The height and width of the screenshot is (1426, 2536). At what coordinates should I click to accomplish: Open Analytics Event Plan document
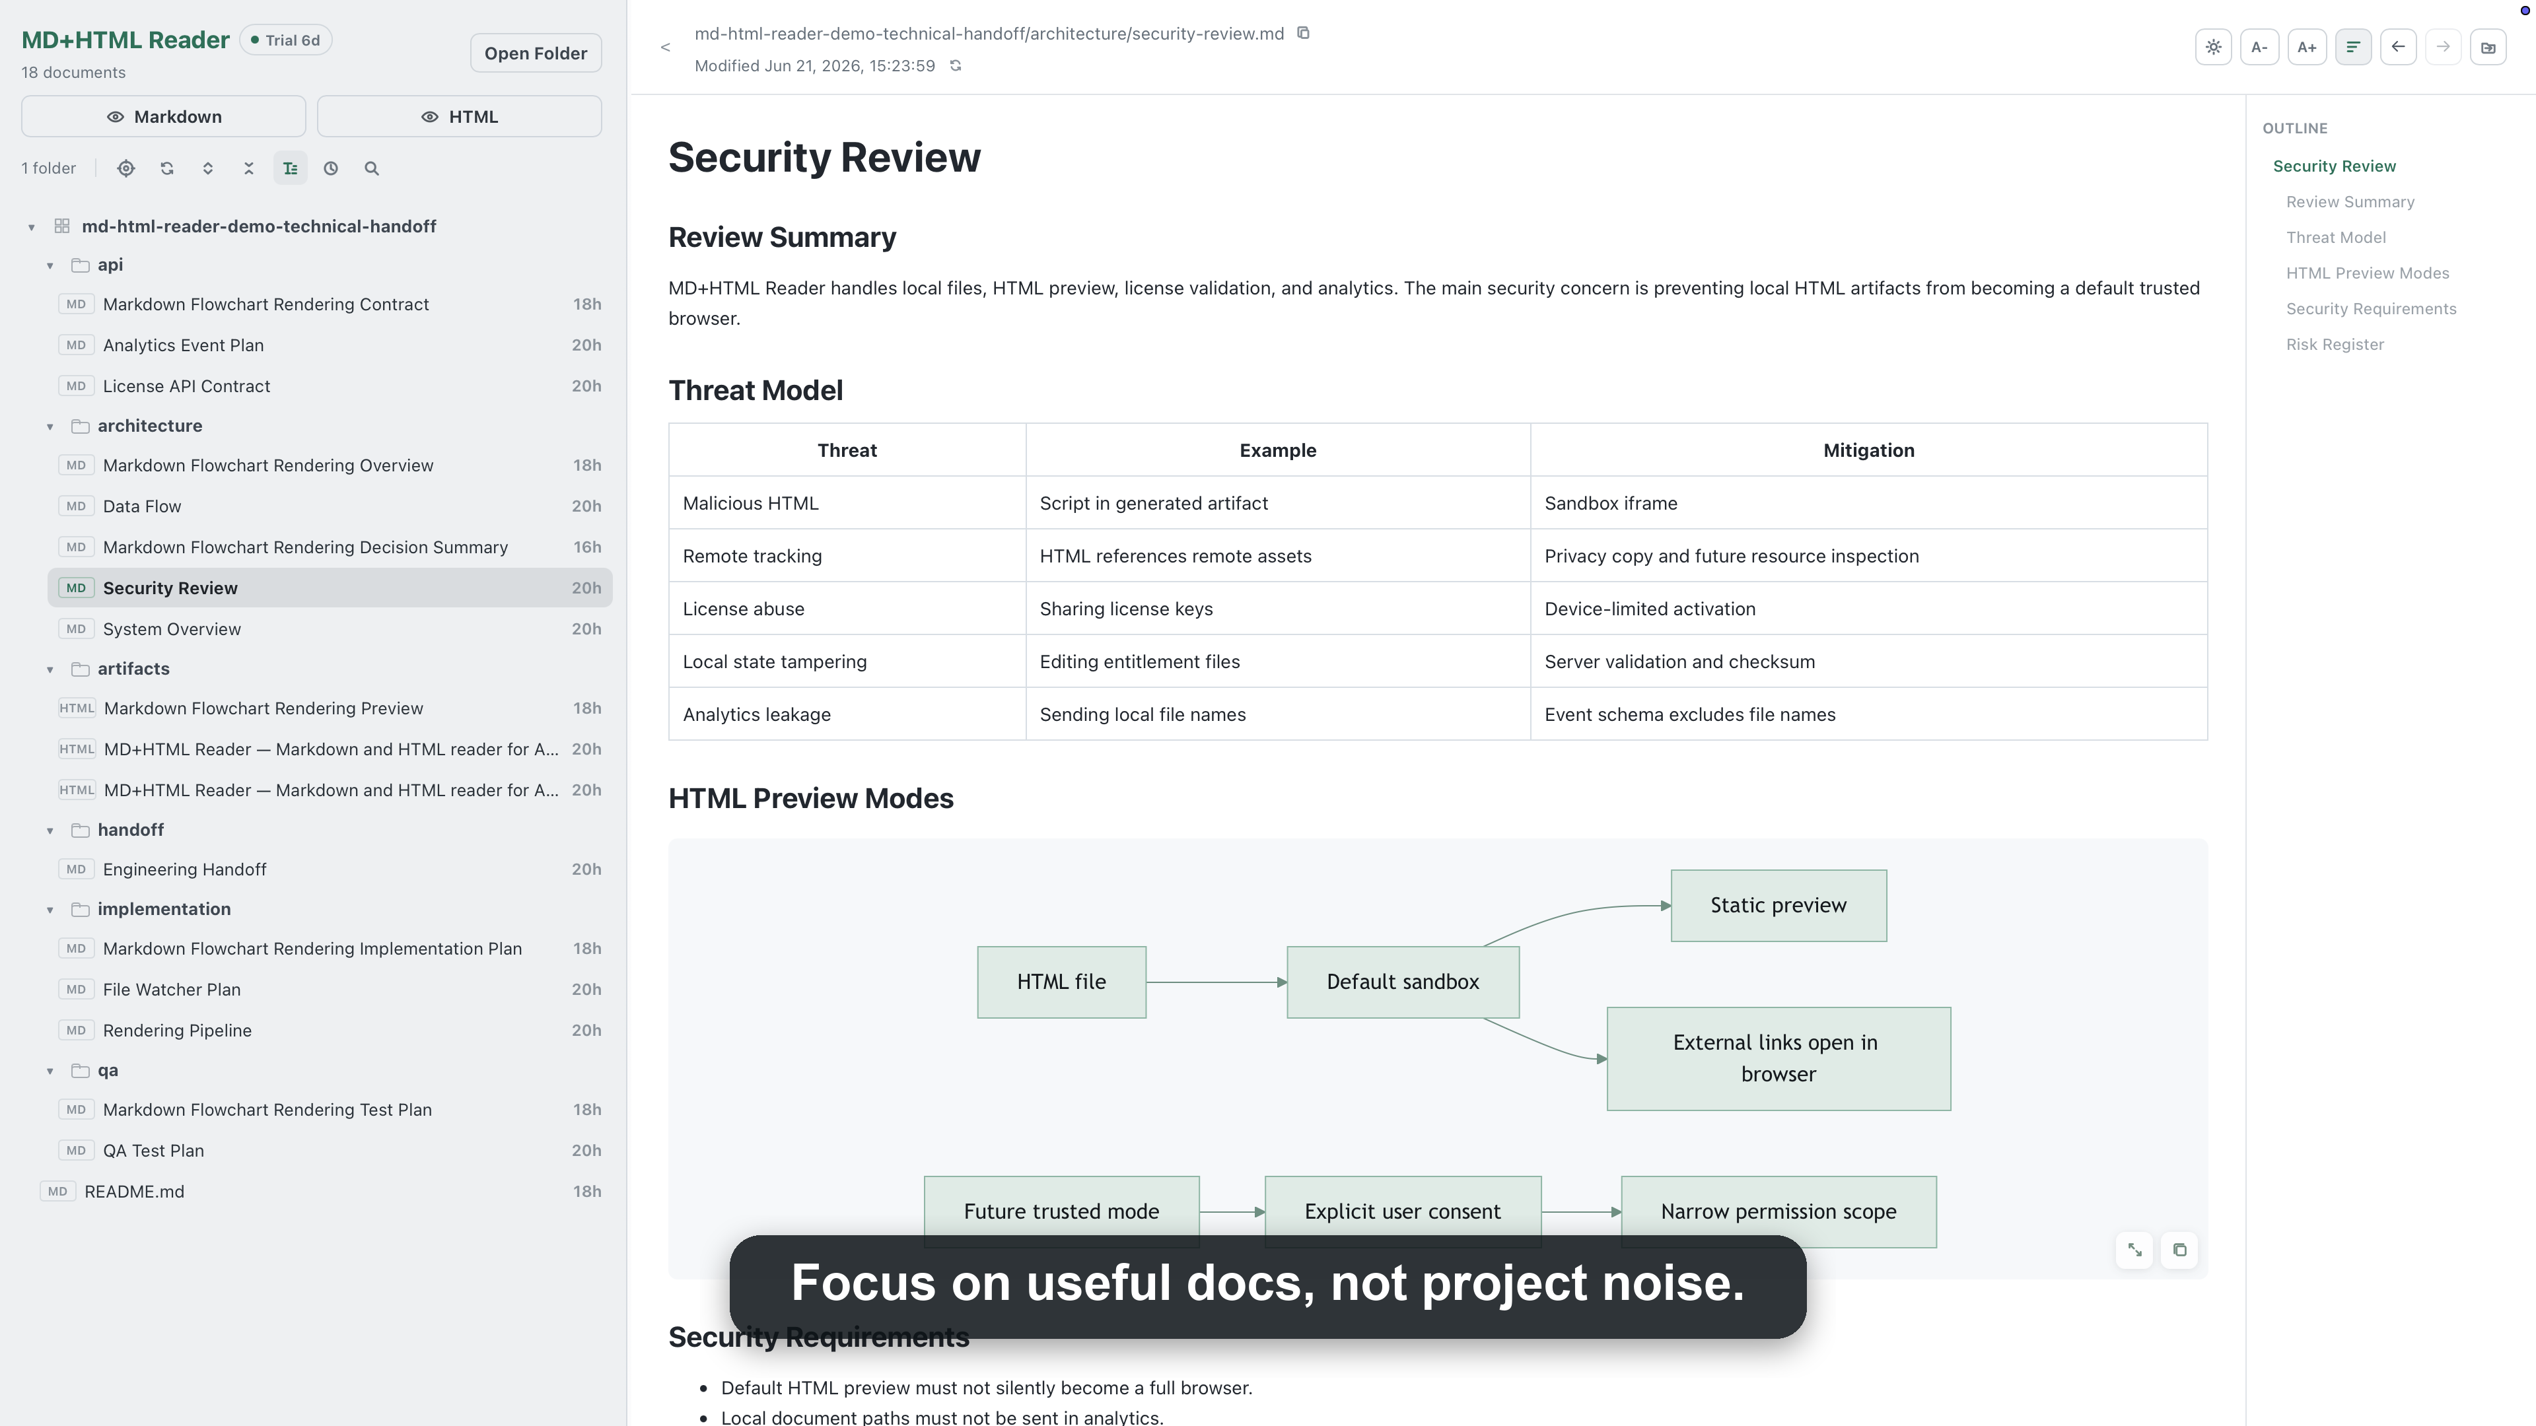330,345
